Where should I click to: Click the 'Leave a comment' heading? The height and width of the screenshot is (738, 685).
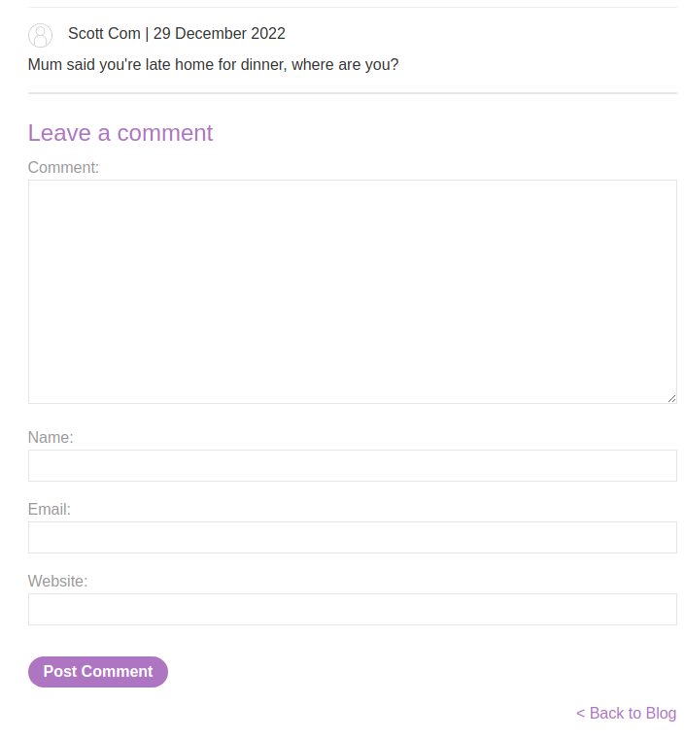[x=120, y=133]
